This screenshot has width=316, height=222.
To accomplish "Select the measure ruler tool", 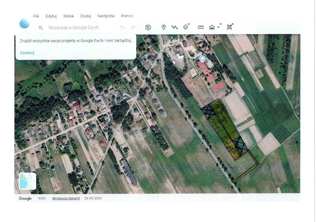I will [x=201, y=27].
